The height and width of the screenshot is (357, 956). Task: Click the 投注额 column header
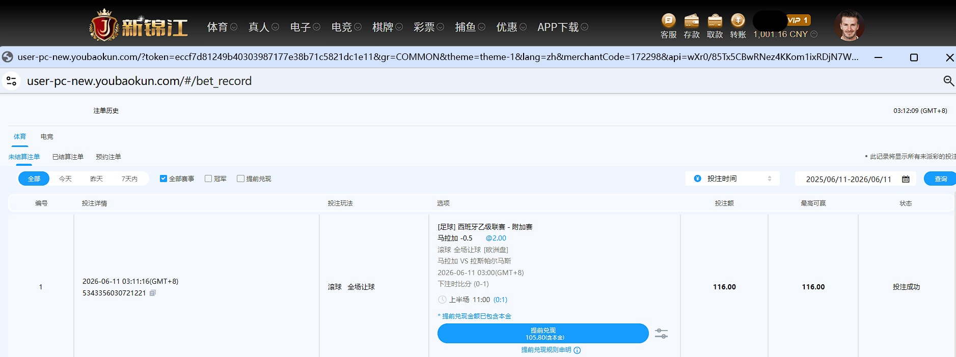point(724,203)
